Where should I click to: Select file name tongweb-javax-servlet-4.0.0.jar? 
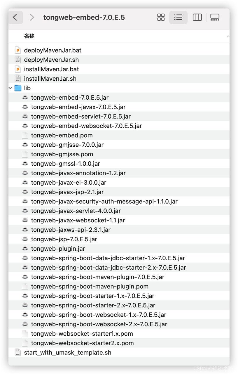point(76,211)
